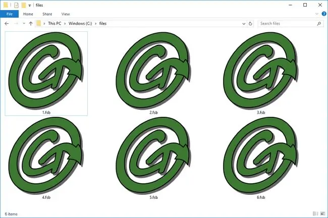Close the files Explorer window
328x218 pixels.
click(x=320, y=5)
